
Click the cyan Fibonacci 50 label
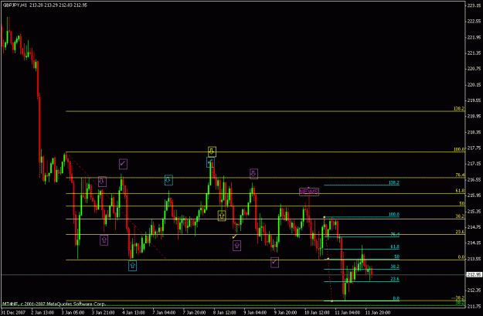[396, 257]
